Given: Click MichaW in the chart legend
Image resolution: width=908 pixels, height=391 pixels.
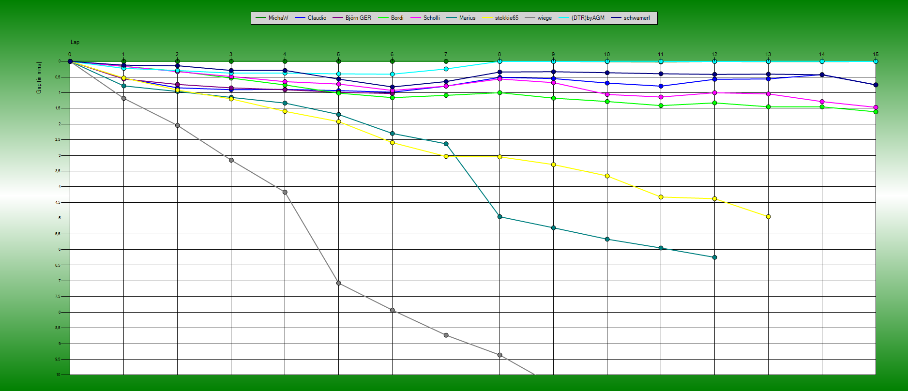Looking at the screenshot, I should click(x=278, y=18).
